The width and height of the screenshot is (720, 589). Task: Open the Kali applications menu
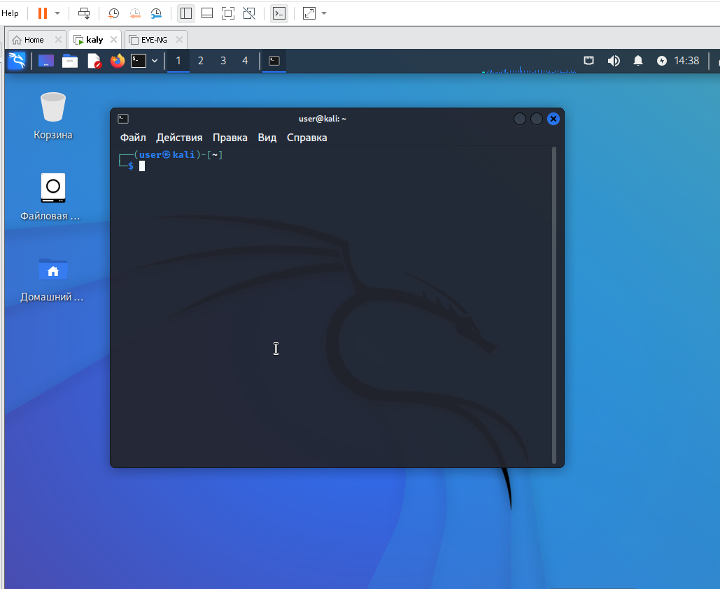click(x=17, y=61)
